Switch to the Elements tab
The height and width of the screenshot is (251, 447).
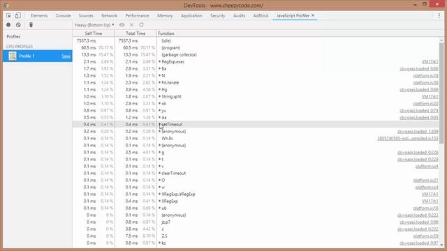(39, 15)
